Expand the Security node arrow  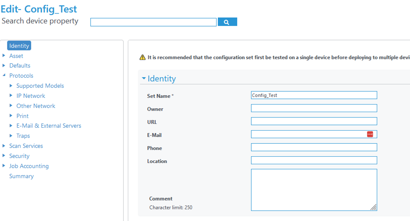point(4,156)
